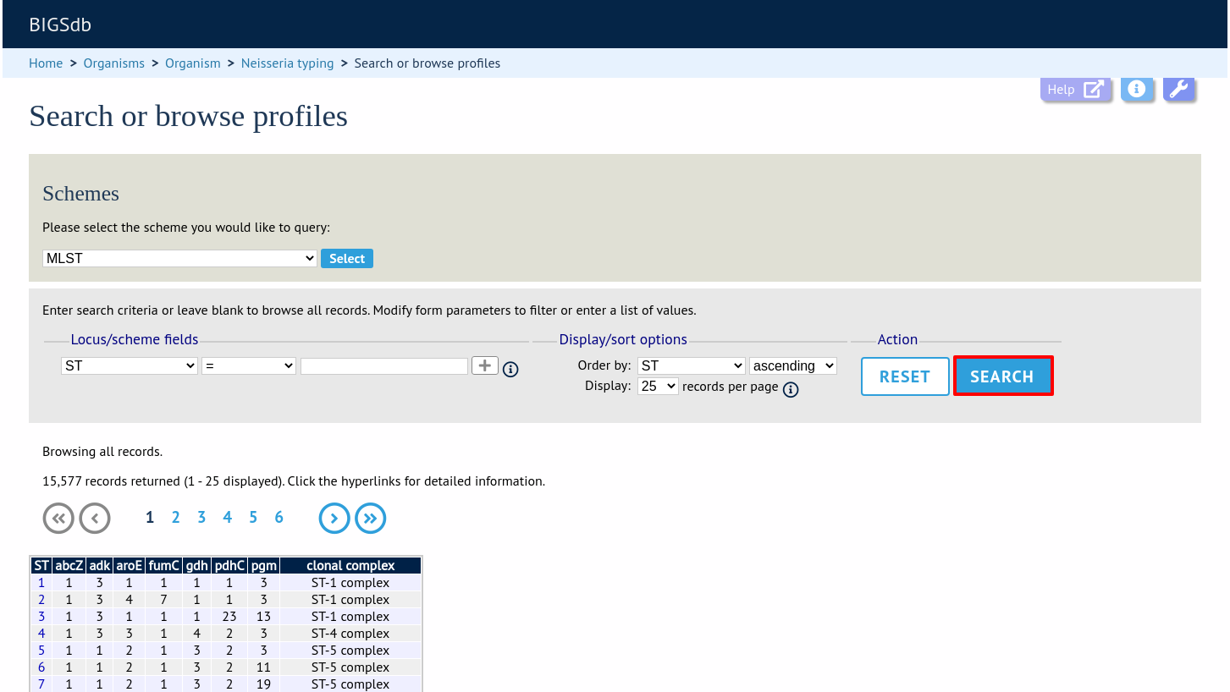Open results page 5
This screenshot has width=1230, height=692.
tap(253, 518)
